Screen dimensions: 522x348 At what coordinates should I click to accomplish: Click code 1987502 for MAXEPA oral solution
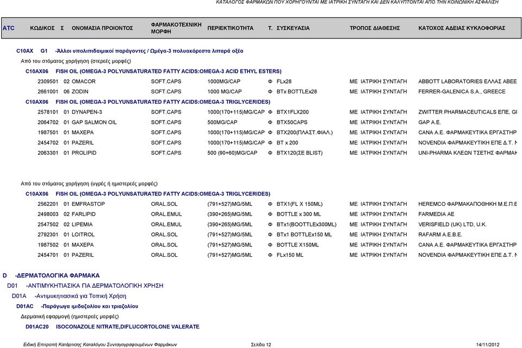click(x=48, y=245)
